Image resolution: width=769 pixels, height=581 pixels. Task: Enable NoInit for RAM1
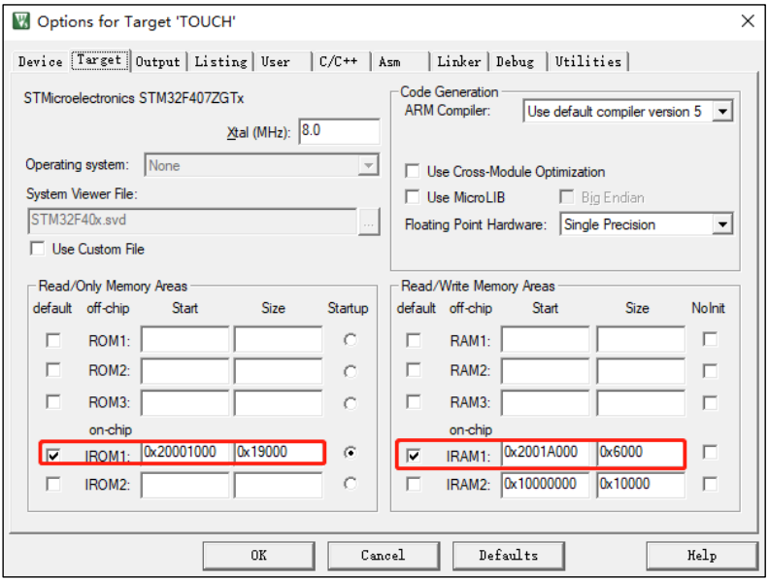[710, 339]
